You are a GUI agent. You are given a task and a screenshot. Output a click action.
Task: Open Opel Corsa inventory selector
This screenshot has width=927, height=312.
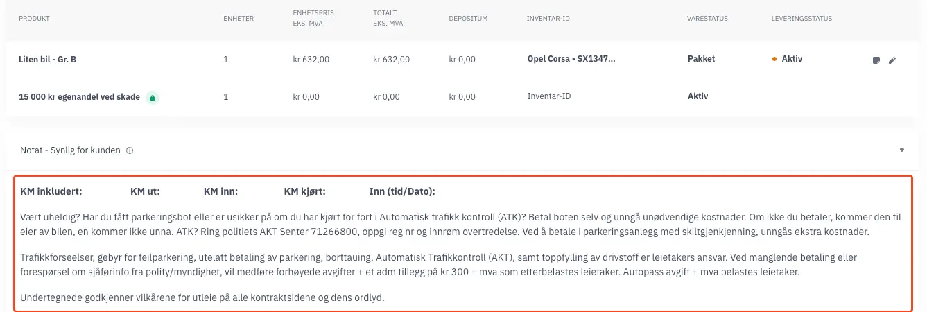pyautogui.click(x=571, y=59)
